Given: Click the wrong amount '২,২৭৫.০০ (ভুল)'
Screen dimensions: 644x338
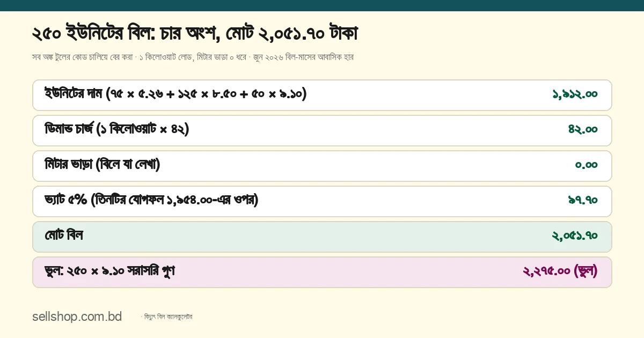Looking at the screenshot, I should tap(560, 271).
